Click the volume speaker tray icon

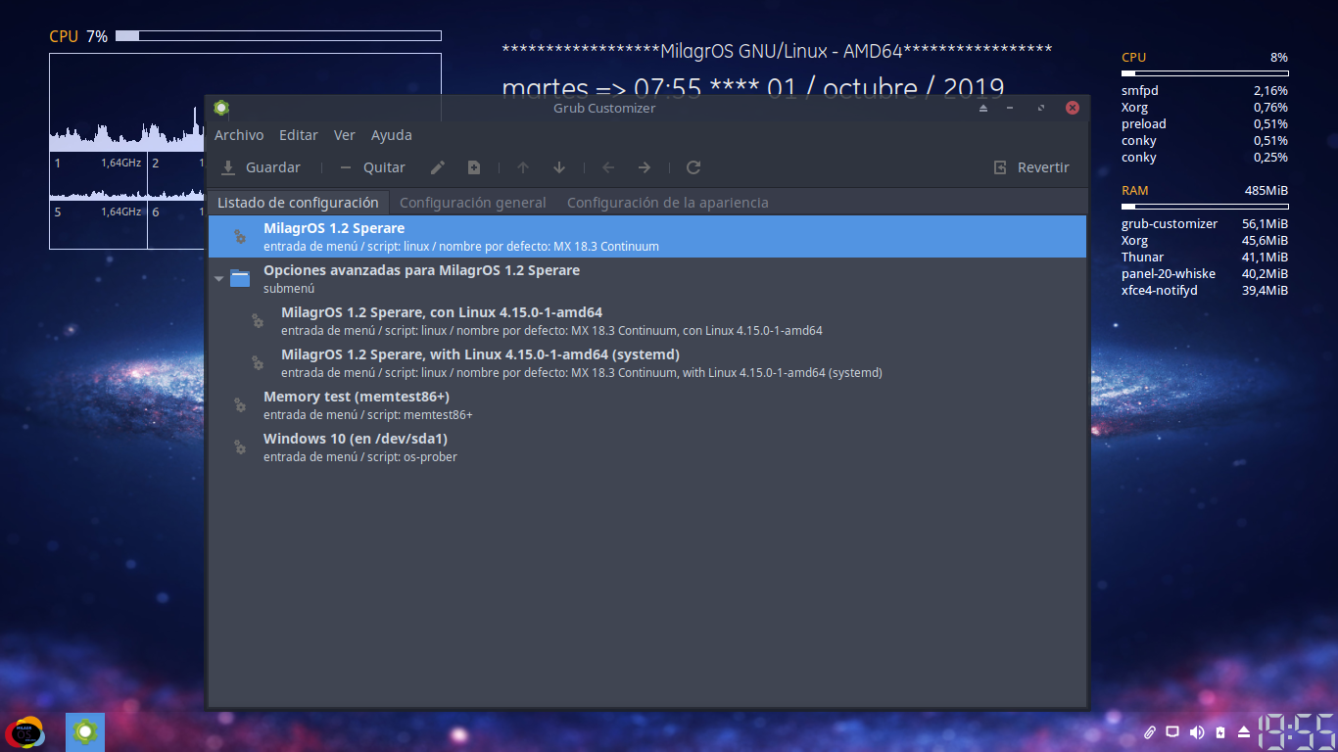pos(1196,732)
